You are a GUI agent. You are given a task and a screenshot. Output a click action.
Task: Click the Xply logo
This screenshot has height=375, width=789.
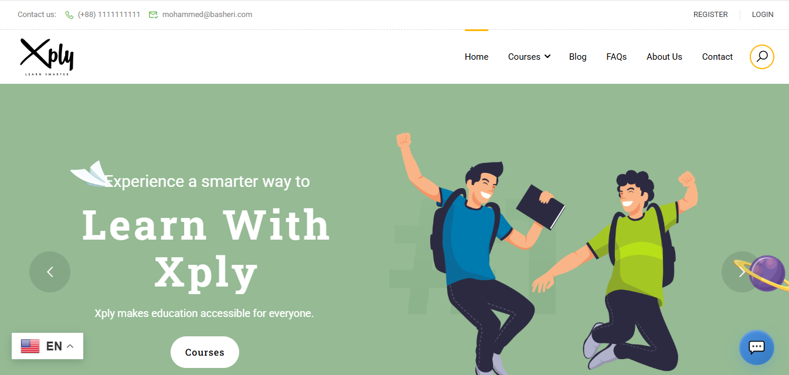(47, 57)
